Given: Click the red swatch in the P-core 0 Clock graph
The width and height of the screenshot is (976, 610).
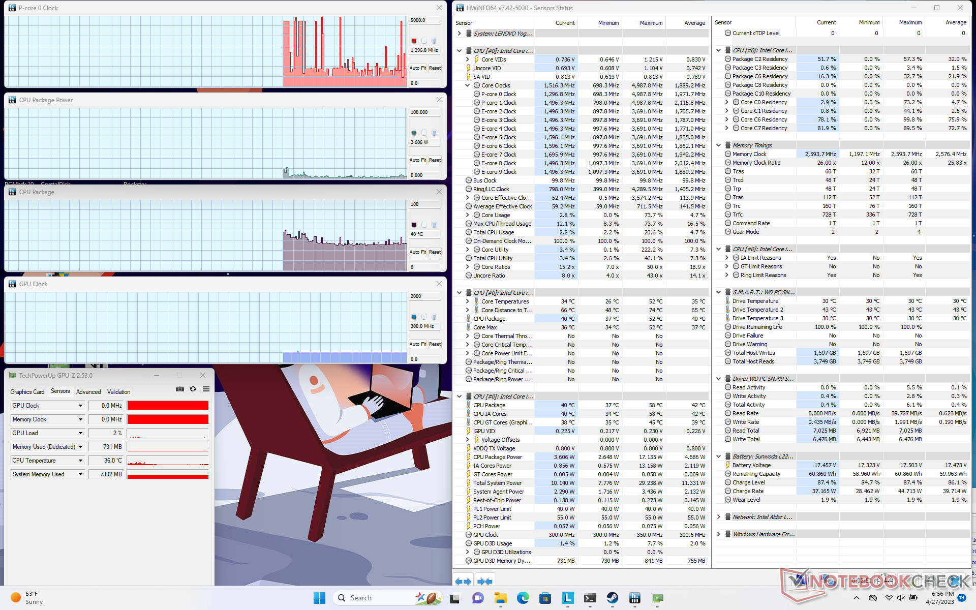Looking at the screenshot, I should coord(414,41).
